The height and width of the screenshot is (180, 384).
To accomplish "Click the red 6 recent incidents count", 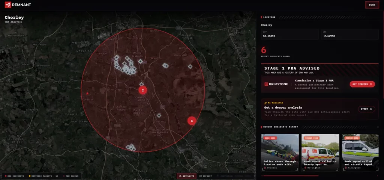I will click(x=264, y=50).
